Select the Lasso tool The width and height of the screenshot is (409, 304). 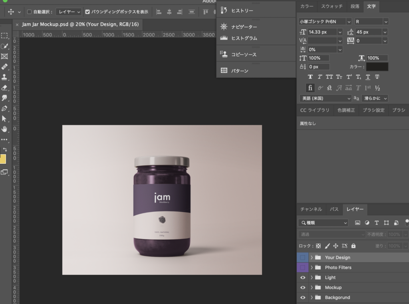click(x=5, y=46)
